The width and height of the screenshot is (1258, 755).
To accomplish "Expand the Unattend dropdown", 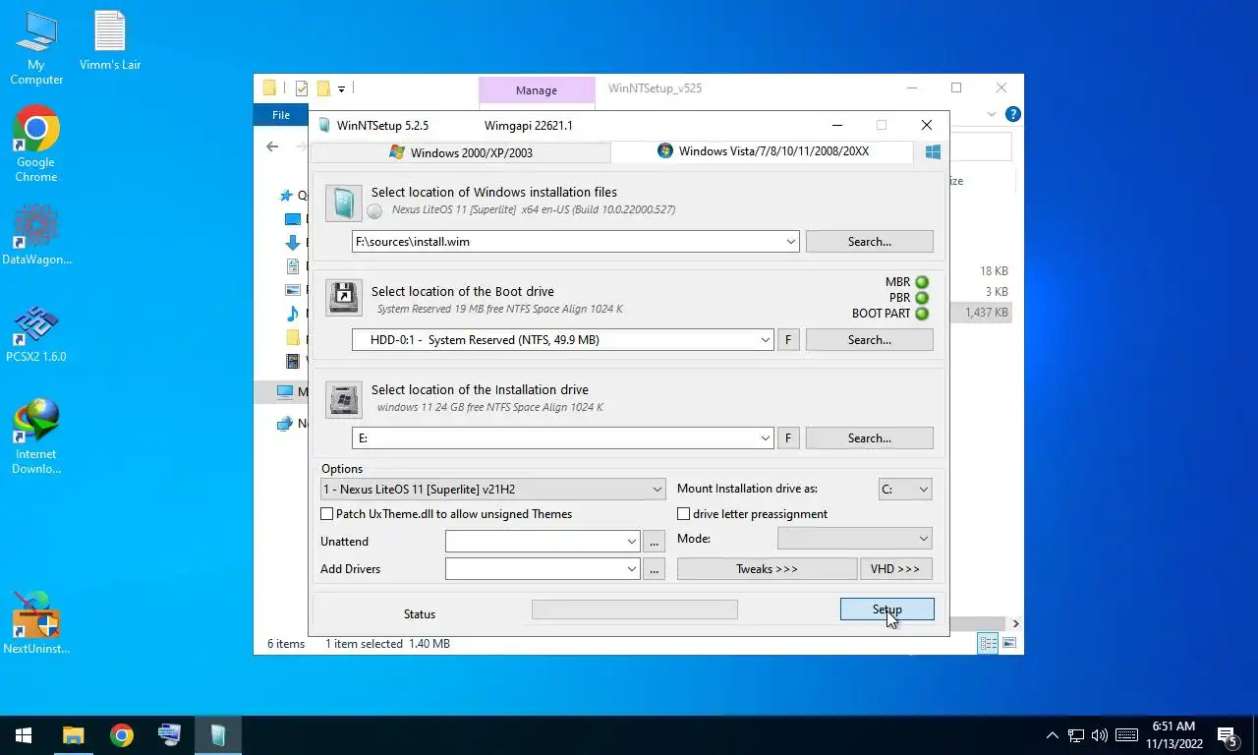I will click(x=632, y=542).
